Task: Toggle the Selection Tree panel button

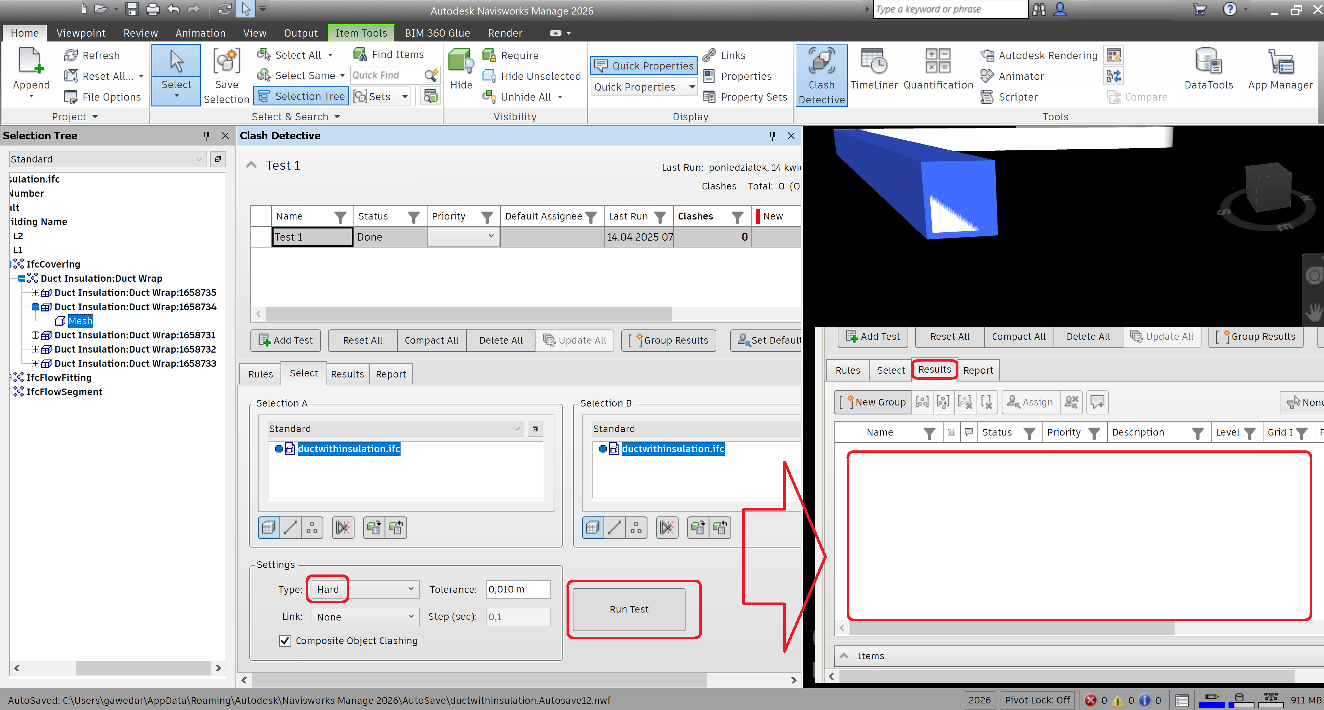Action: coord(302,96)
